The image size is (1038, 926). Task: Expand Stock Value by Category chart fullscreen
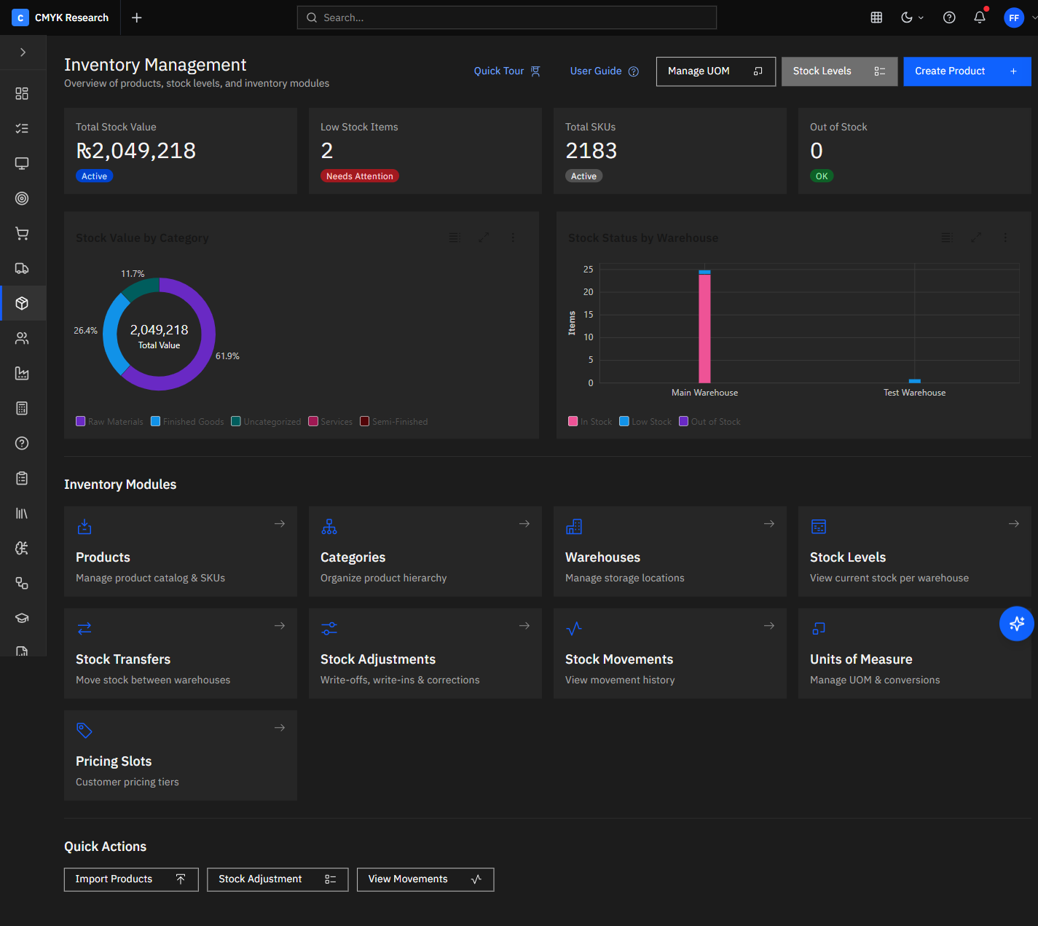(484, 238)
